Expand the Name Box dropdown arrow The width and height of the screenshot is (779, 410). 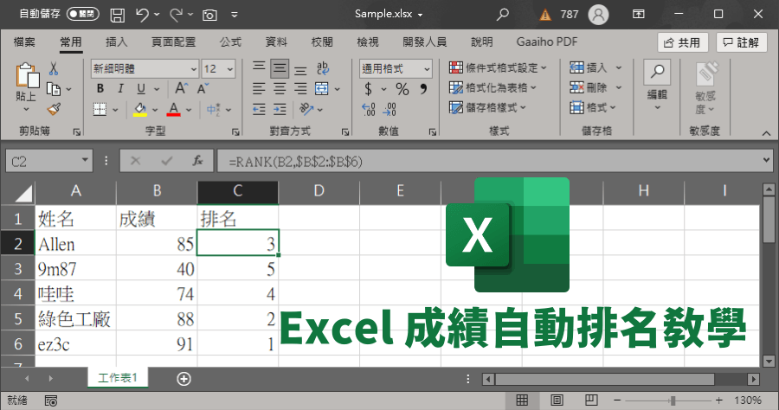pos(85,160)
